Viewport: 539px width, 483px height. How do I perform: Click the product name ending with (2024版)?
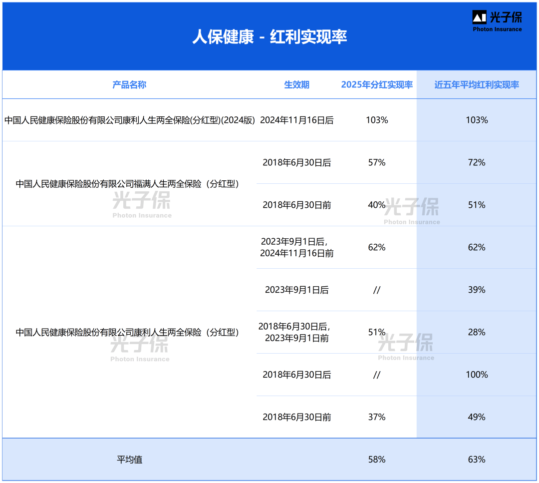point(130,120)
